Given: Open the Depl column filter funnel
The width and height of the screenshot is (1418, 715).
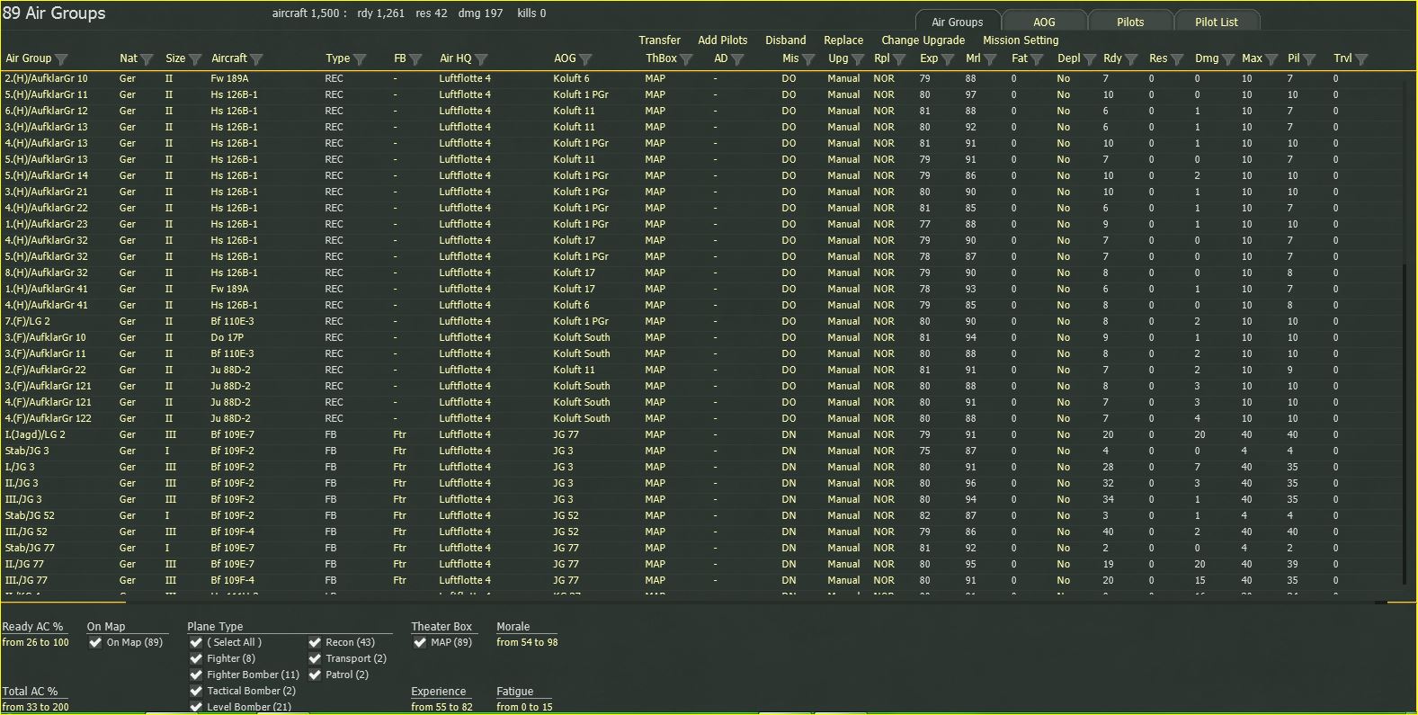Looking at the screenshot, I should (x=1090, y=59).
